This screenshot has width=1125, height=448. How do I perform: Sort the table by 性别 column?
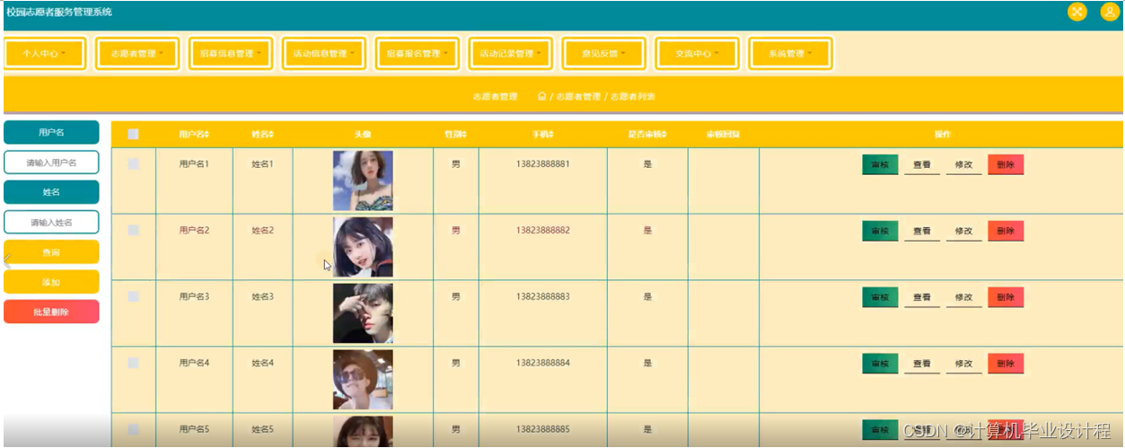[x=455, y=135]
